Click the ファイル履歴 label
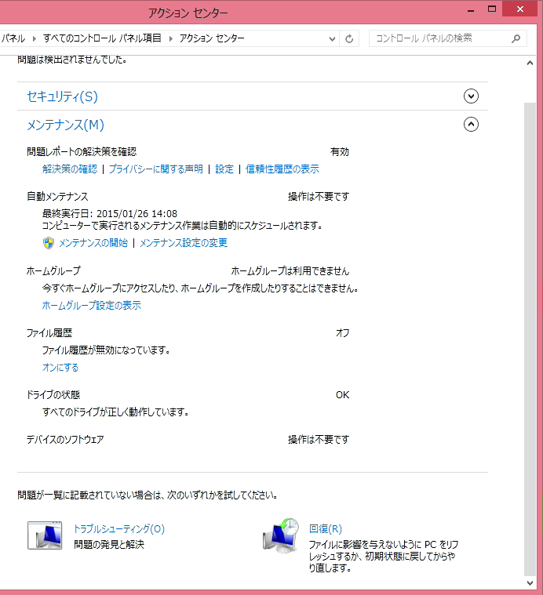 49,333
